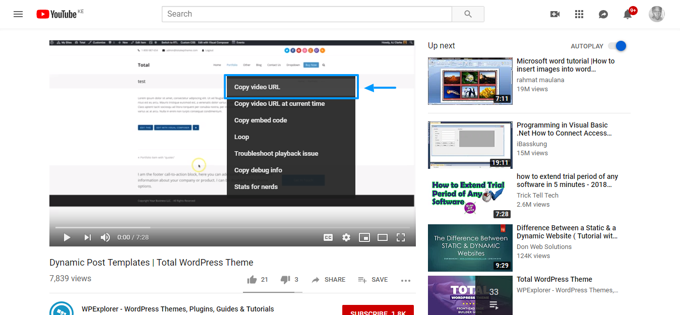Toggle the Autoplay switch
The width and height of the screenshot is (680, 315).
(x=617, y=46)
